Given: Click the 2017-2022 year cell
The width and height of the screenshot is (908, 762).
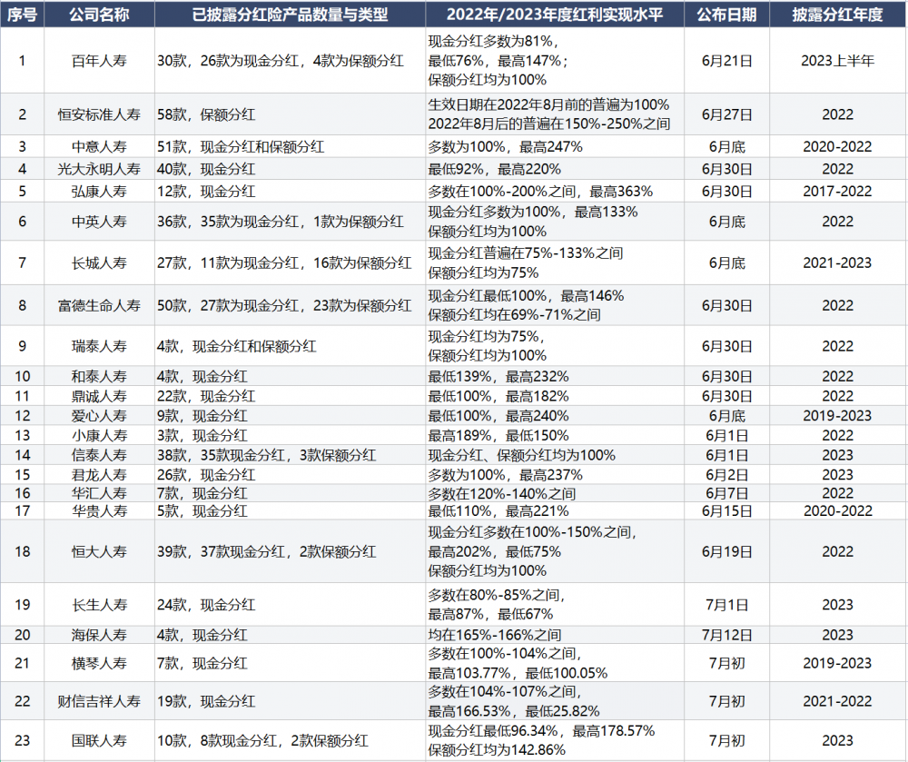Looking at the screenshot, I should click(x=837, y=191).
